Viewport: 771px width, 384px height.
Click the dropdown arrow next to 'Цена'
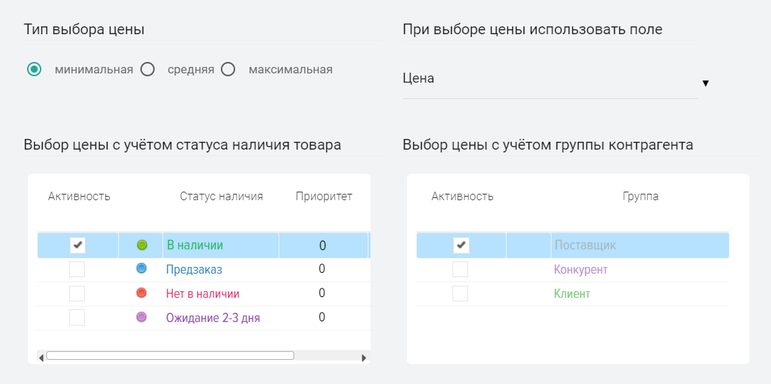(705, 83)
